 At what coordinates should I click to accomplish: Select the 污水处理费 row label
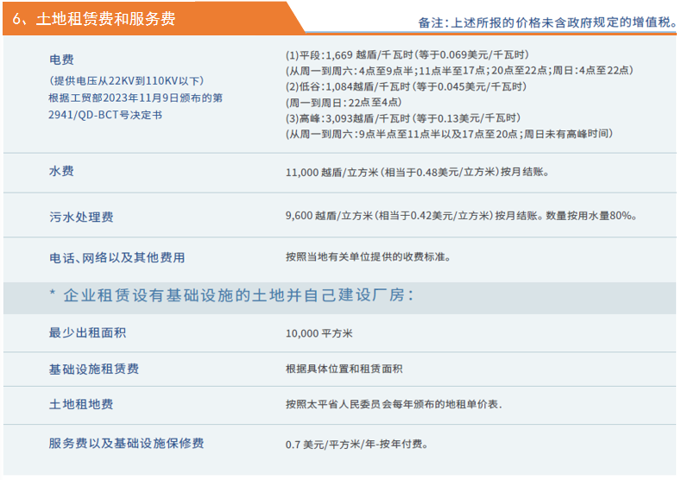coord(81,218)
